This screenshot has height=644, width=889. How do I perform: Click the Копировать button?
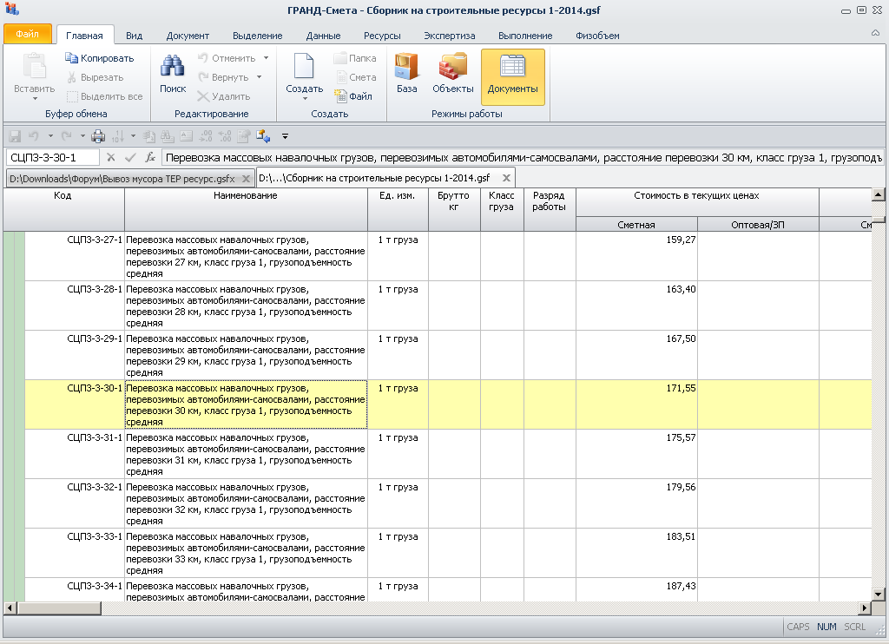coord(99,58)
